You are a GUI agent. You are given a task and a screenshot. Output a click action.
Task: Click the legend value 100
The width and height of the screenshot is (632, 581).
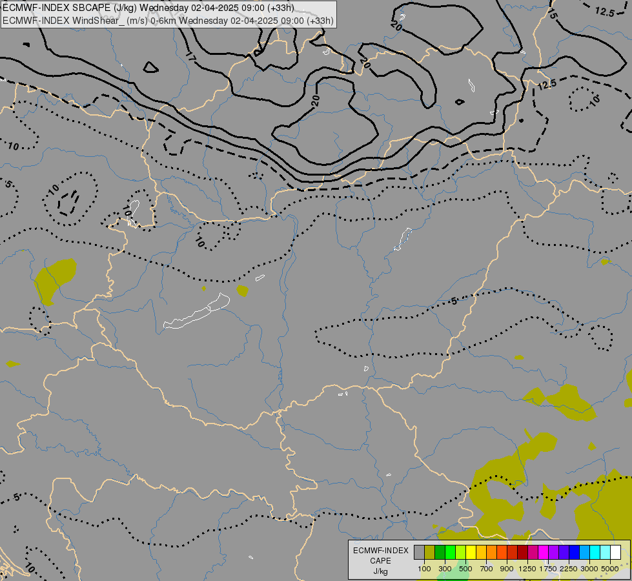click(x=424, y=569)
